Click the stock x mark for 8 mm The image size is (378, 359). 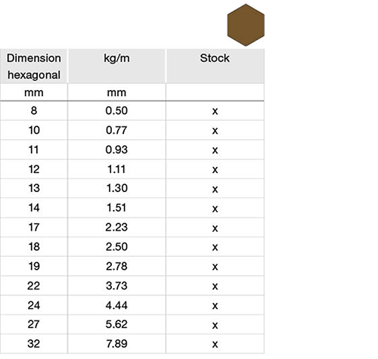pyautogui.click(x=215, y=111)
